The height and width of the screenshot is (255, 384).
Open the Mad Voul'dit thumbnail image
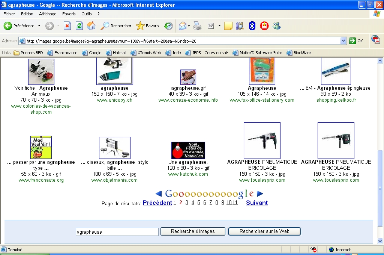click(41, 147)
